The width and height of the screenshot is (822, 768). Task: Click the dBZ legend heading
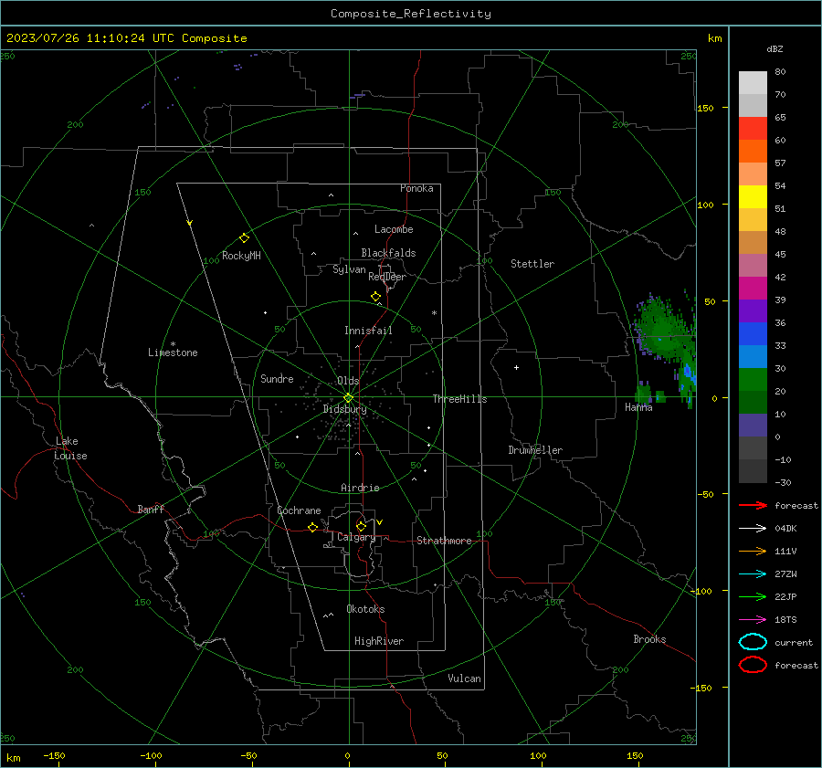[775, 48]
